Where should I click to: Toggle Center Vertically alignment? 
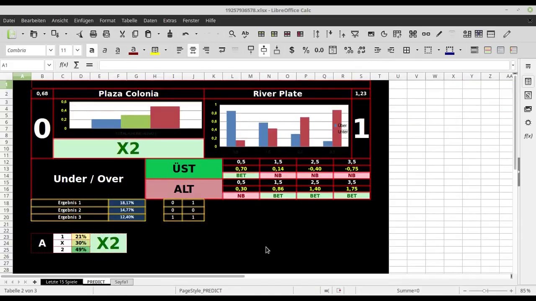(264, 50)
